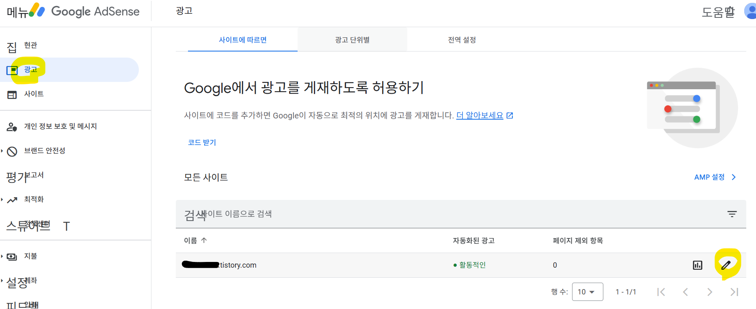Click the 도움말 help button
This screenshot has height=309, width=756.
718,12
